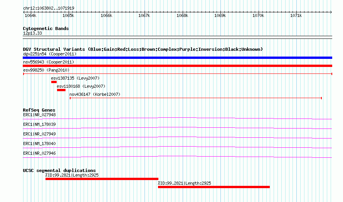Click the 1067k ruler tick label
The image size is (343, 202).
click(144, 15)
